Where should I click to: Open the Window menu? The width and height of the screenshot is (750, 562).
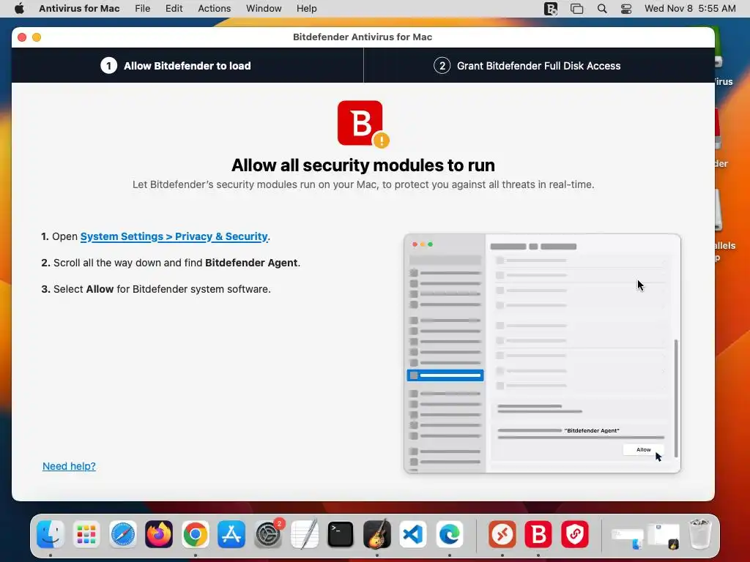264,9
